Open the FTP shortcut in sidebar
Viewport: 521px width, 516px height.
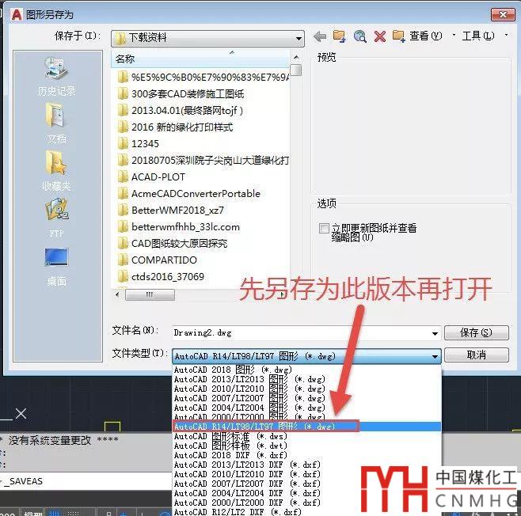coord(56,218)
